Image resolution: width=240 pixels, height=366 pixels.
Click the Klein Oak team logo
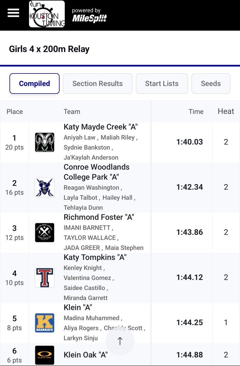point(45,355)
